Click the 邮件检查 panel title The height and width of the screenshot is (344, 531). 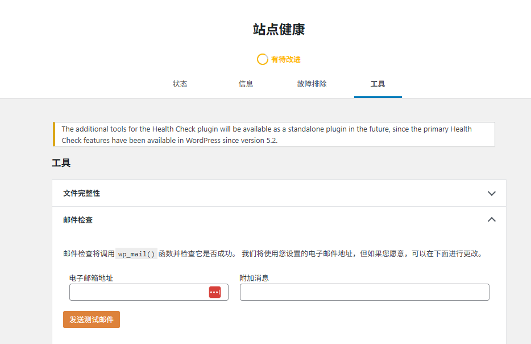pos(78,220)
